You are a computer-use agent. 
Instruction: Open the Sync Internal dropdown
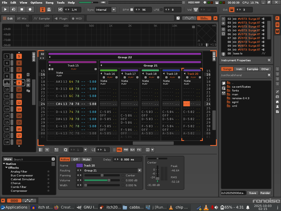(x=114, y=10)
